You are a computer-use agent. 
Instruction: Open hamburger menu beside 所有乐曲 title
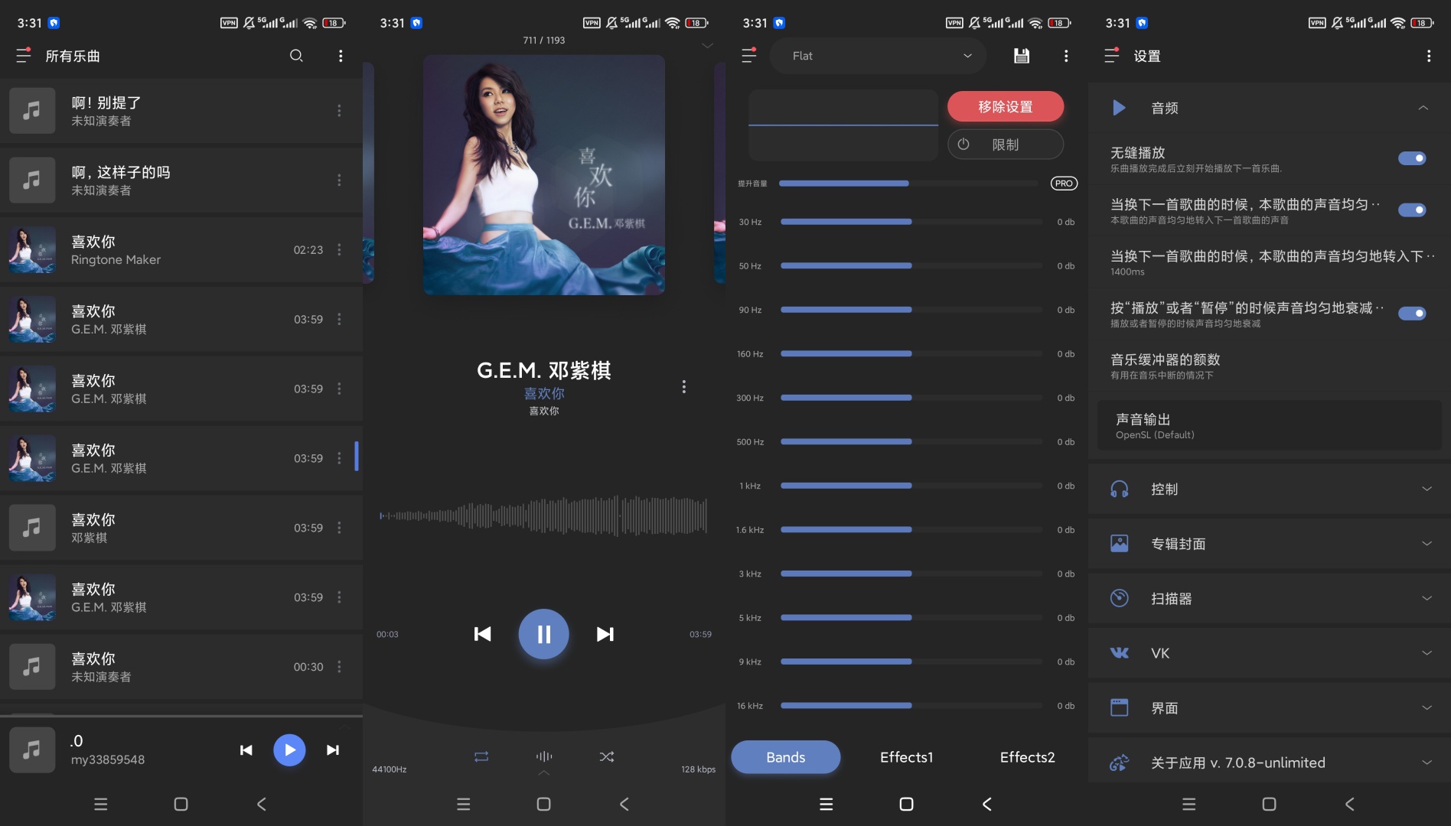(24, 56)
